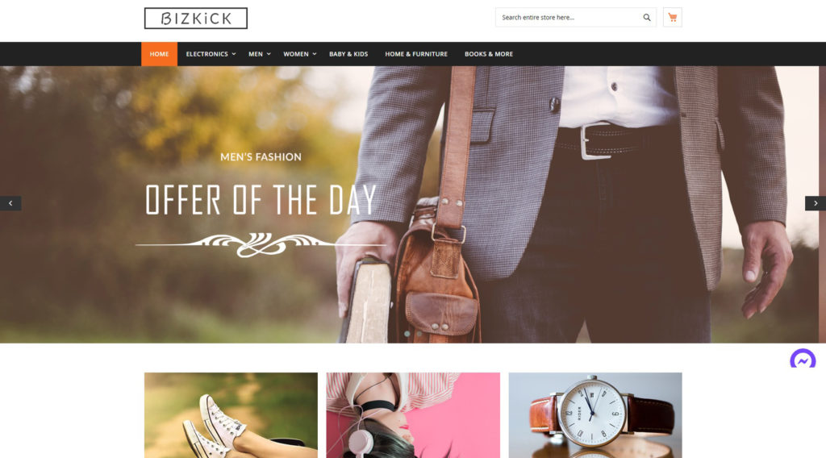Select the first slider pagination dot

tap(407, 333)
